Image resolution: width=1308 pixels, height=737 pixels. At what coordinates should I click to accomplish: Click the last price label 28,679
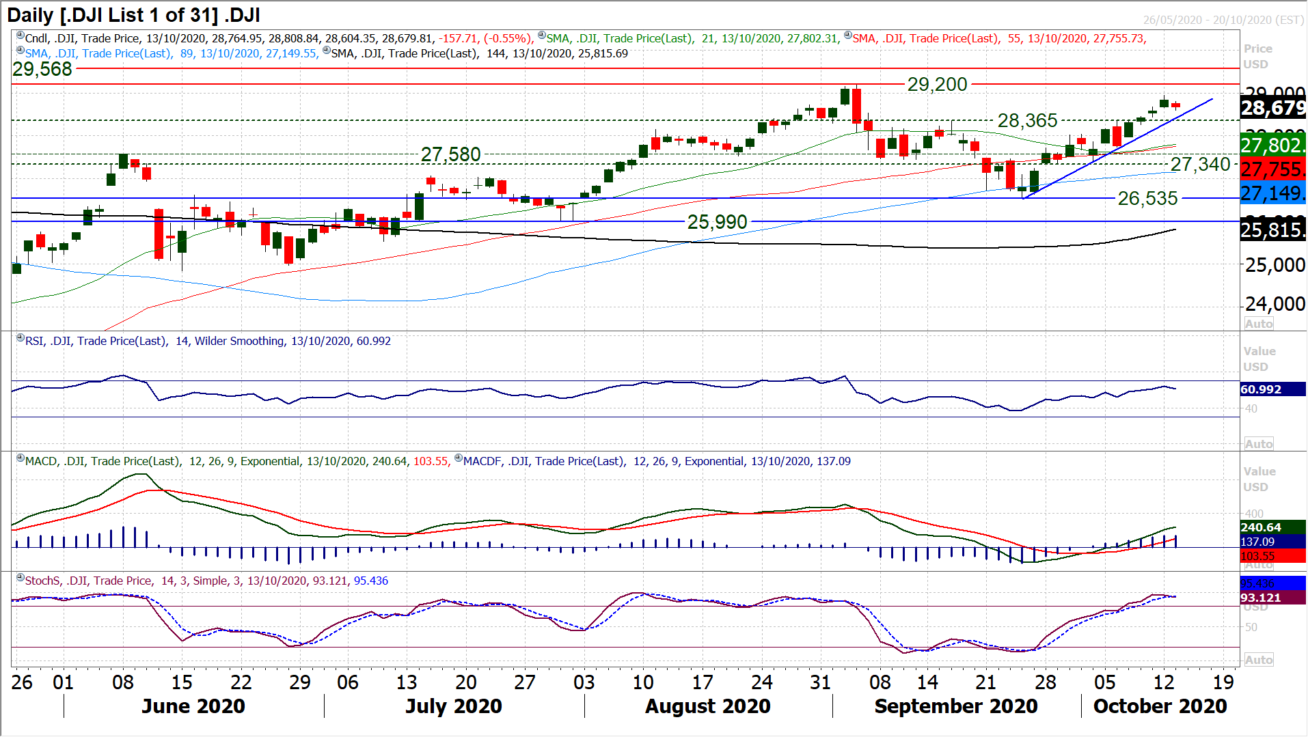click(1273, 108)
